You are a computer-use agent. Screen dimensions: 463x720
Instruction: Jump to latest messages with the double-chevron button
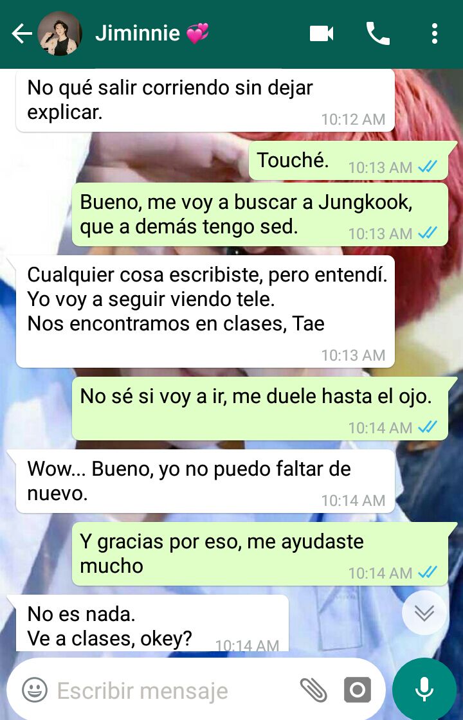click(x=424, y=613)
